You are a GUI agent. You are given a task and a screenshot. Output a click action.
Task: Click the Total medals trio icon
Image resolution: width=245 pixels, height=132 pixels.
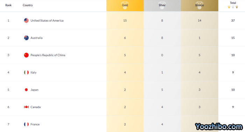point(233,7)
